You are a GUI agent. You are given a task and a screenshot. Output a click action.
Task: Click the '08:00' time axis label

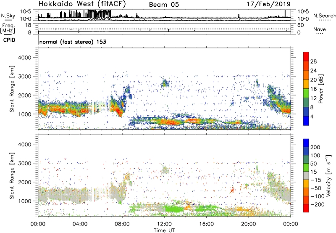click(122, 224)
